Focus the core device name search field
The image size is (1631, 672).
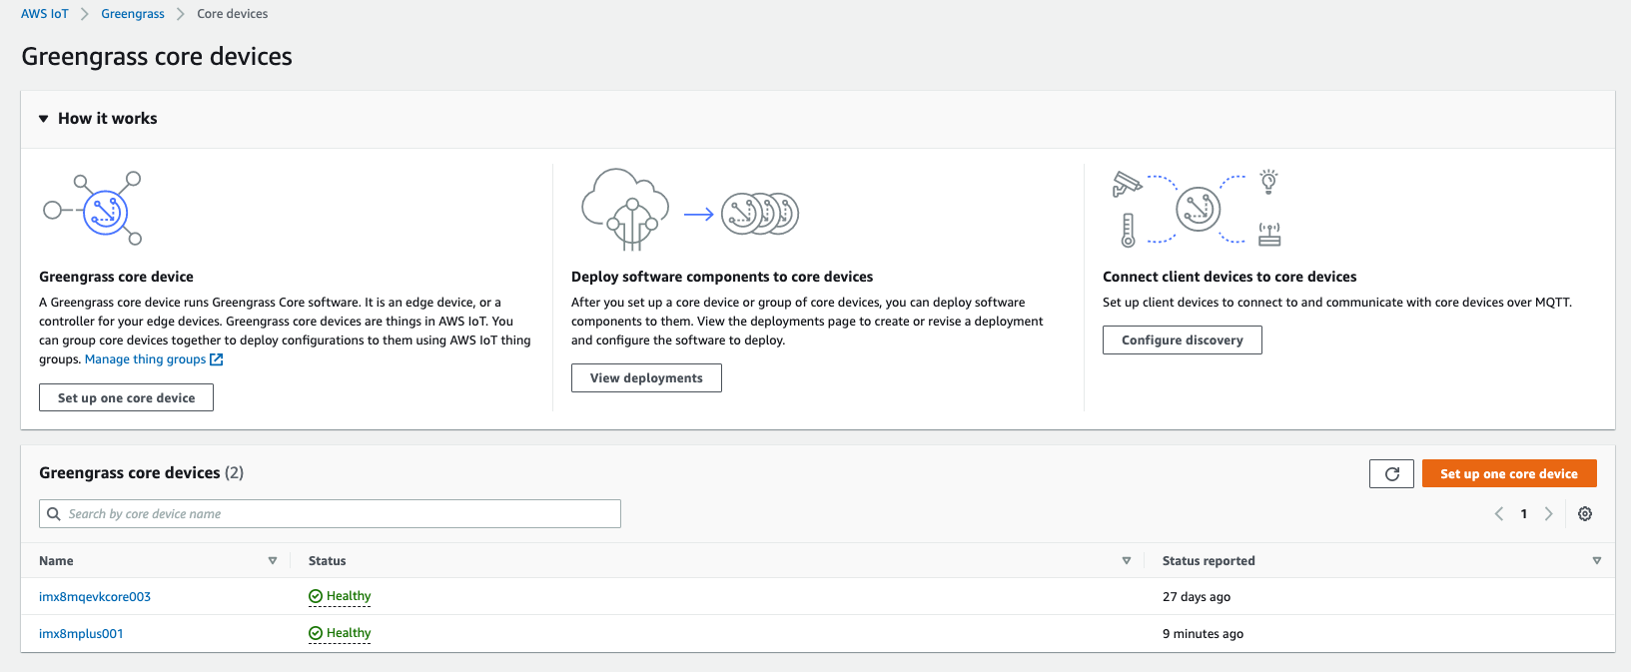coord(330,514)
